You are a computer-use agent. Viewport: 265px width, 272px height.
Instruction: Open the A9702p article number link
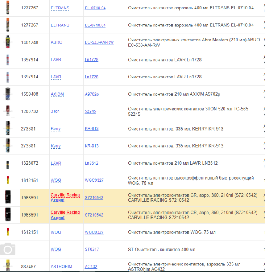(x=92, y=94)
